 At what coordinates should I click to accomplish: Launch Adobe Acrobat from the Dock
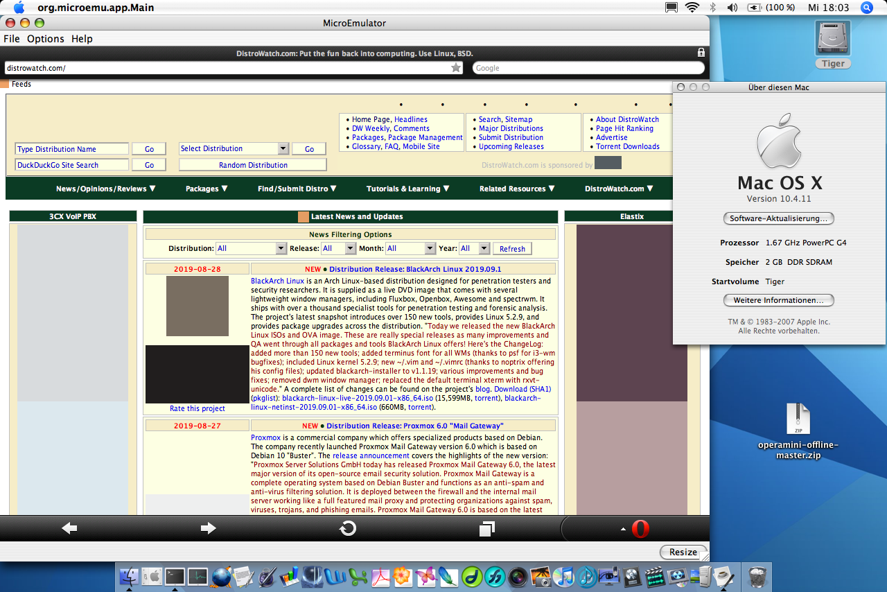(x=381, y=576)
